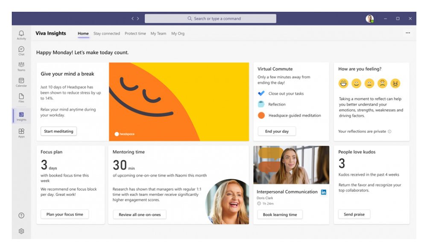Switch to the Stay connected tab
The width and height of the screenshot is (427, 250).
pyautogui.click(x=106, y=33)
